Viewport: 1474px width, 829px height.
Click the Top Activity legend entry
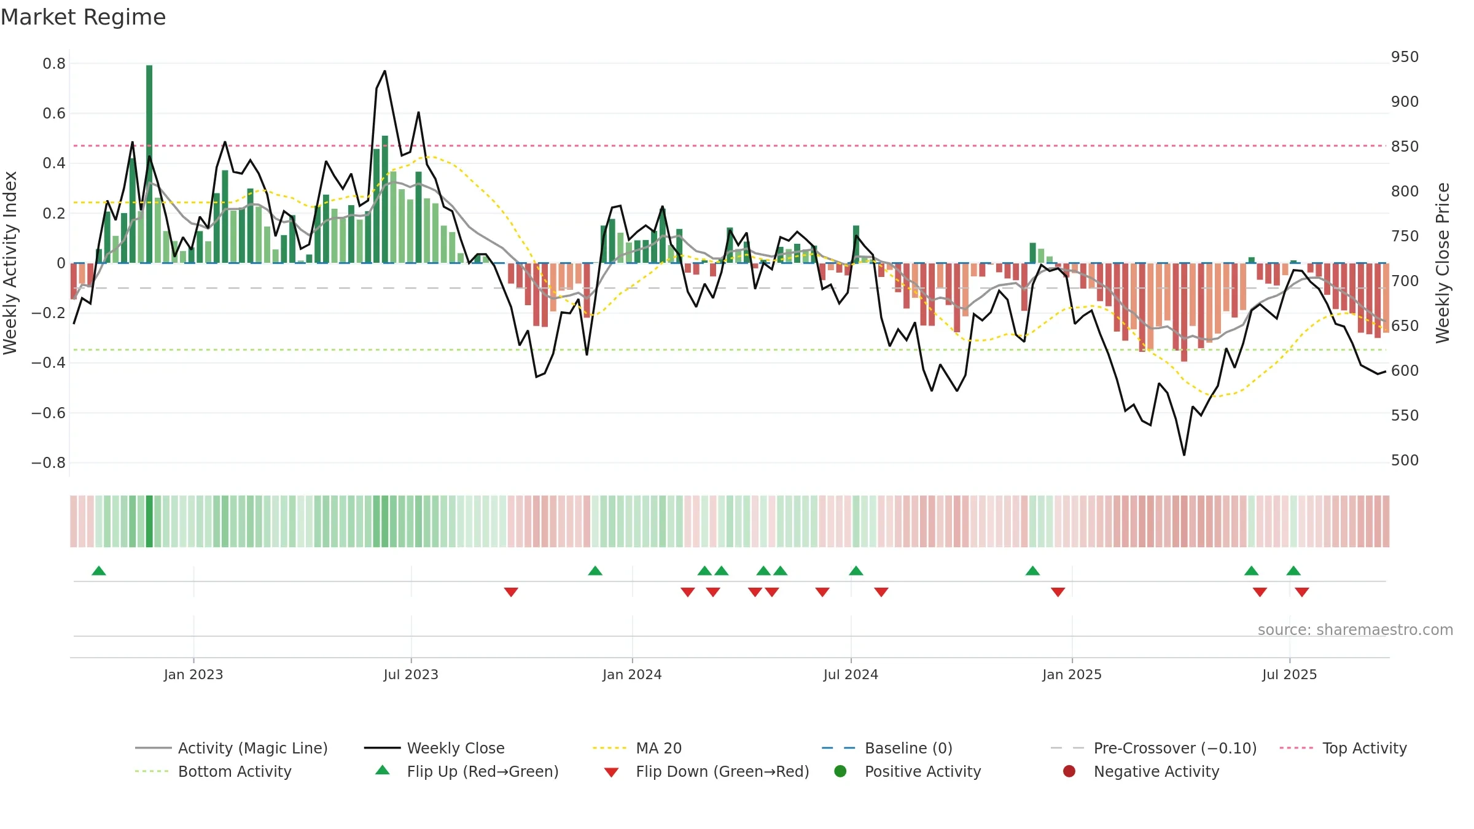[x=1343, y=748]
